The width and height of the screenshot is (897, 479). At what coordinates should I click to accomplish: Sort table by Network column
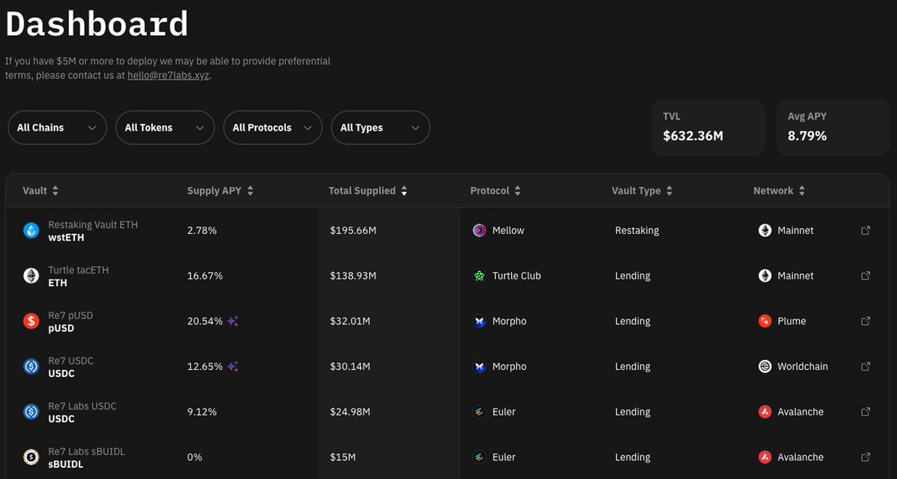[780, 191]
